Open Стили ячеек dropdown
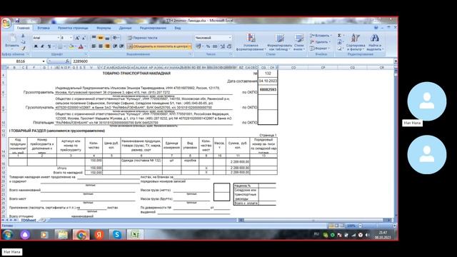Image resolution: width=457 pixels, height=257 pixels. pos(298,42)
